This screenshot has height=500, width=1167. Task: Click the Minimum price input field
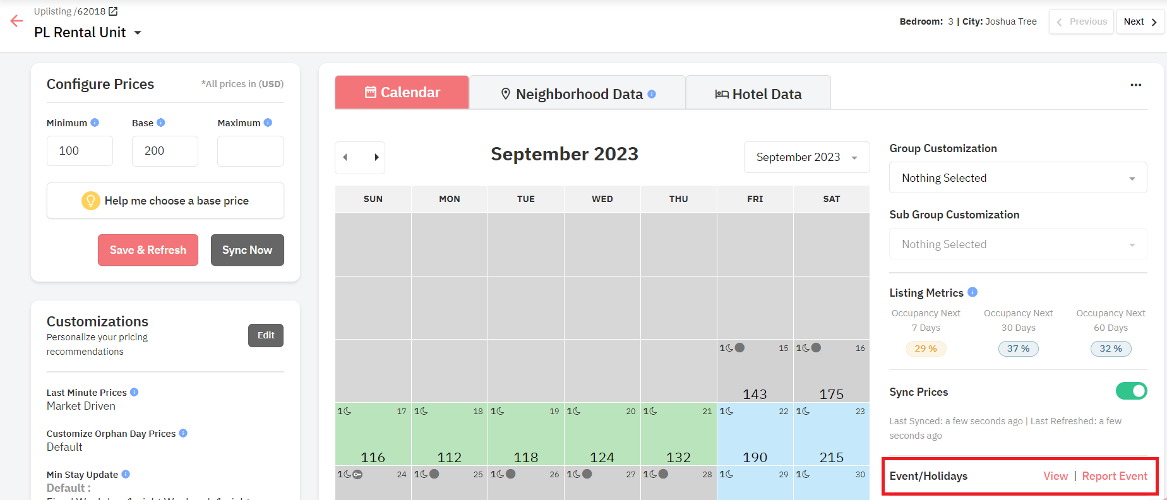[80, 151]
